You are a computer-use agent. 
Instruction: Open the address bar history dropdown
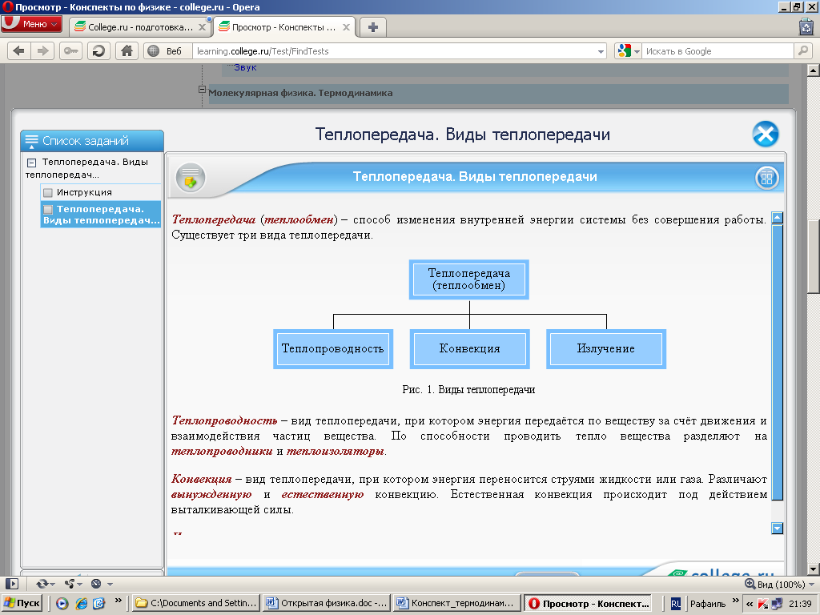tap(601, 51)
